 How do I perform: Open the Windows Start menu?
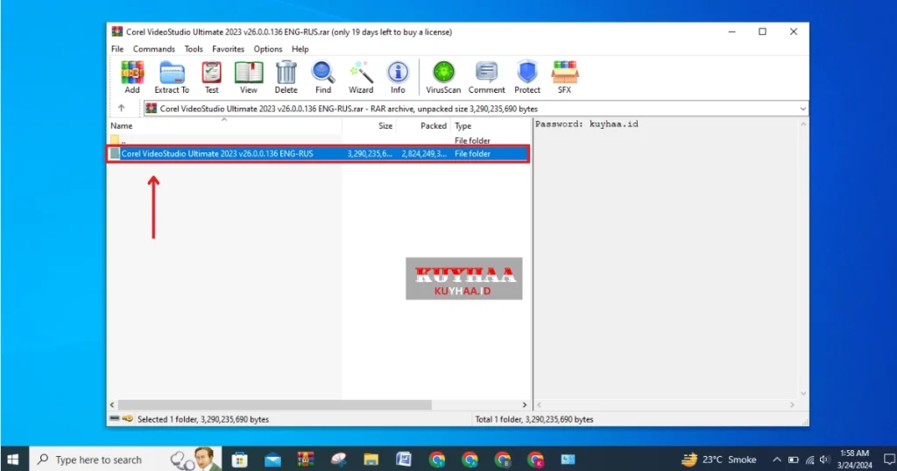[14, 459]
